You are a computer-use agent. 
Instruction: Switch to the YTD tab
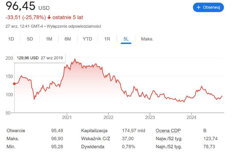[87, 39]
